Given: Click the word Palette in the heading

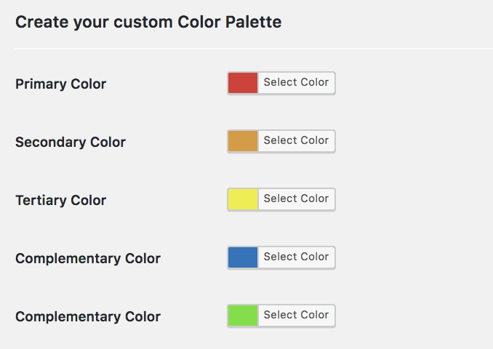Looking at the screenshot, I should click(x=254, y=22).
